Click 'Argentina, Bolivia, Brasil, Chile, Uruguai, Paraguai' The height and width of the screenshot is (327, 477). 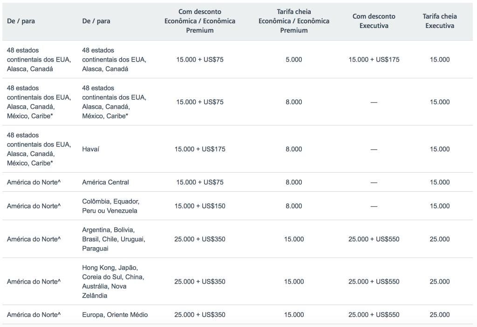coord(114,239)
